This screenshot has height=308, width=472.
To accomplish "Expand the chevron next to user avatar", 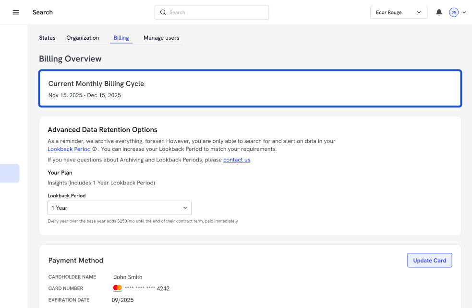I will pyautogui.click(x=464, y=12).
